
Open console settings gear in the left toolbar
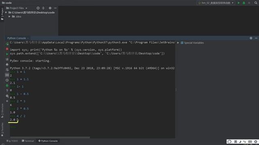pyautogui.click(x=7, y=96)
